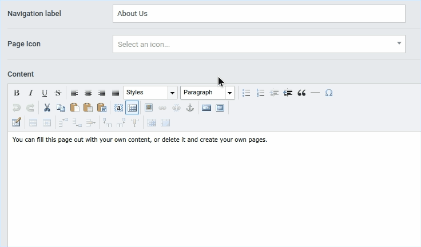Insert a bulleted list

(x=247, y=93)
